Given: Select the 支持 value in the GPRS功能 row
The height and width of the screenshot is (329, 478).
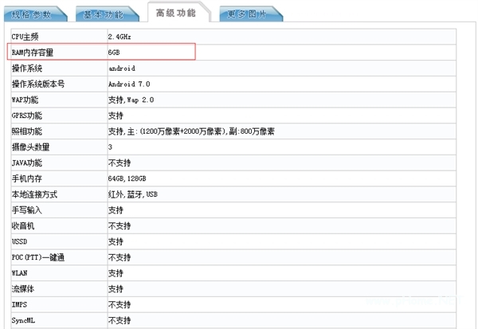Looking at the screenshot, I should (116, 116).
